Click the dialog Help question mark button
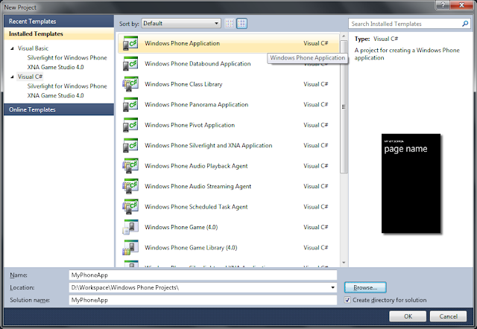477x329 pixels. click(443, 4)
